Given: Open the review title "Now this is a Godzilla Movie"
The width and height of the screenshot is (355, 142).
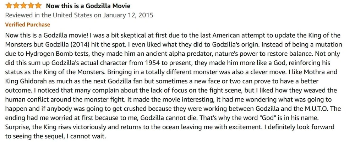Looking at the screenshot, I should (x=88, y=6).
